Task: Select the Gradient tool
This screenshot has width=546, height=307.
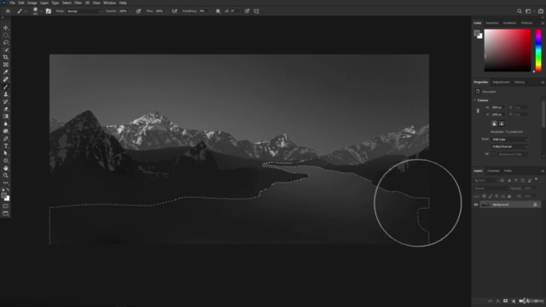Action: tap(6, 116)
